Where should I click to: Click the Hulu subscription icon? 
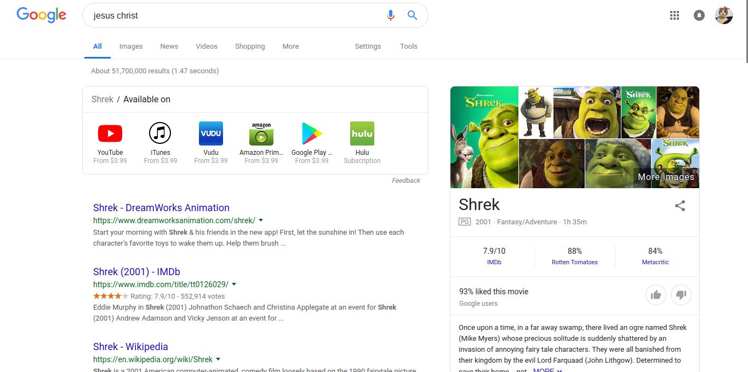[362, 133]
